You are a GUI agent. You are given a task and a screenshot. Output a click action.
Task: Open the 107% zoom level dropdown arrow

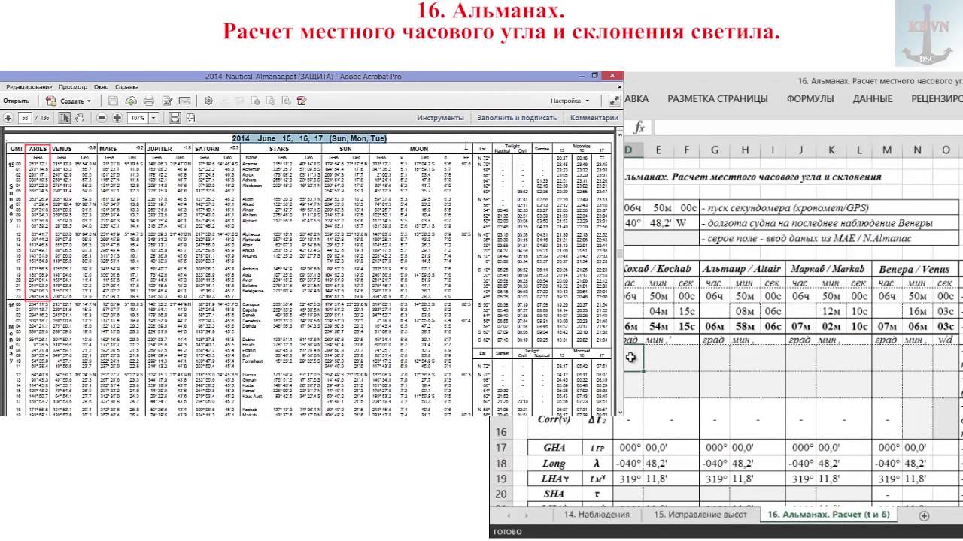[x=154, y=118]
